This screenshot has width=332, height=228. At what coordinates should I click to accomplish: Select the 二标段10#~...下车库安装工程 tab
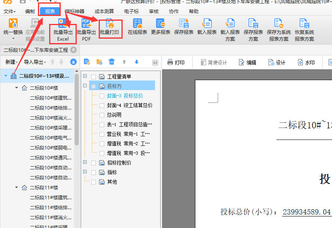point(36,50)
